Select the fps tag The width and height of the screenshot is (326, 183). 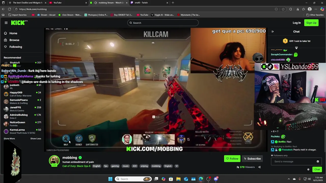106,166
